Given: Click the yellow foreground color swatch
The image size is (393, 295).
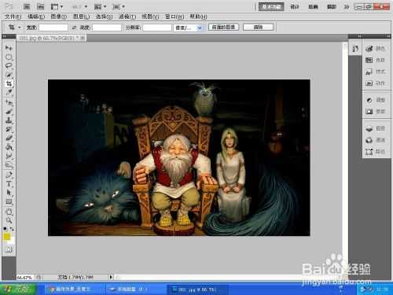Looking at the screenshot, I should 6,237.
